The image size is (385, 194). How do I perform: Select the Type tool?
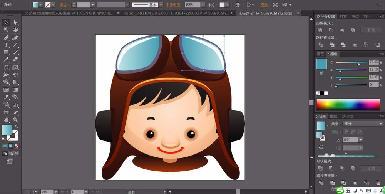6,45
